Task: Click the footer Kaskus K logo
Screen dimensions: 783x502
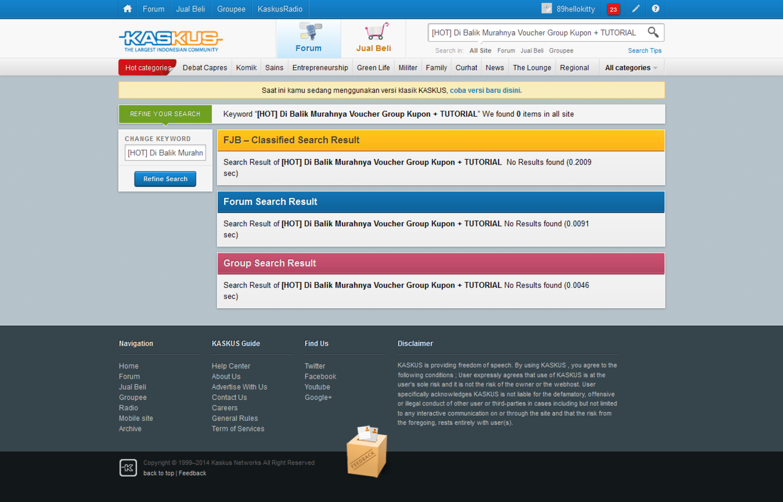Action: (x=128, y=468)
